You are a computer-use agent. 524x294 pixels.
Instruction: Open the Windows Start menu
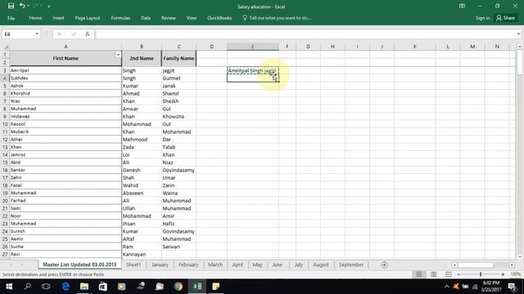point(9,287)
